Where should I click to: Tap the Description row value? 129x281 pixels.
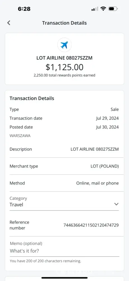95,149
